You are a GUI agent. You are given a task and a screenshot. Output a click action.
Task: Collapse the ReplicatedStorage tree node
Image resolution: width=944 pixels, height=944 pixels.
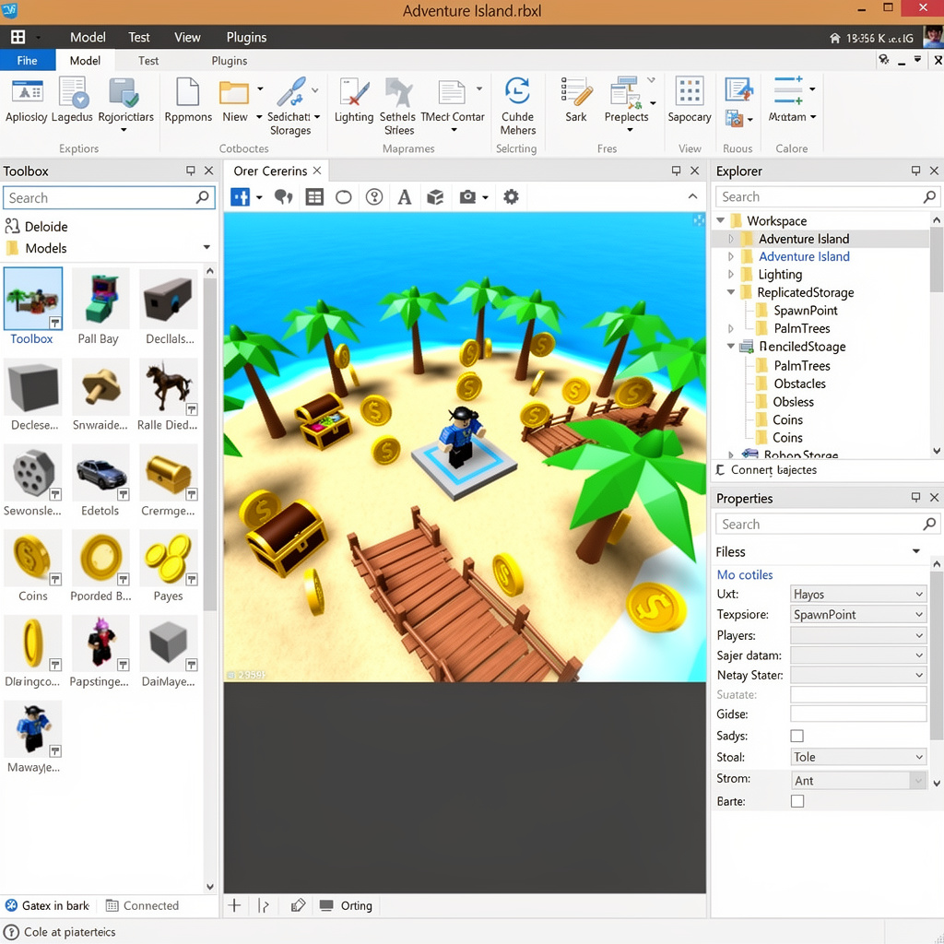tap(731, 292)
